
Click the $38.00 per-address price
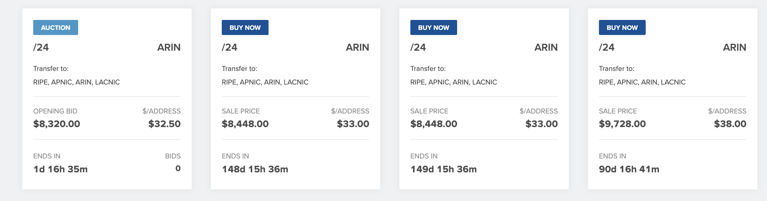pyautogui.click(x=730, y=124)
